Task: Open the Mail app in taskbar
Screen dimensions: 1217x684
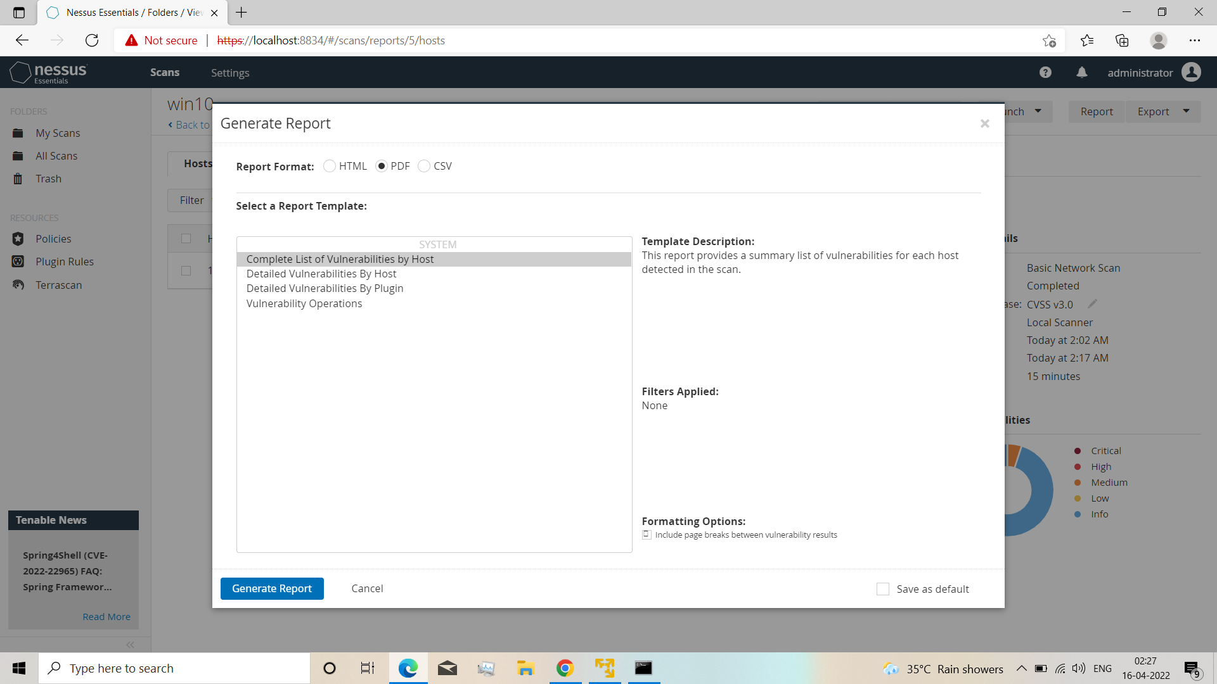Action: (x=448, y=668)
